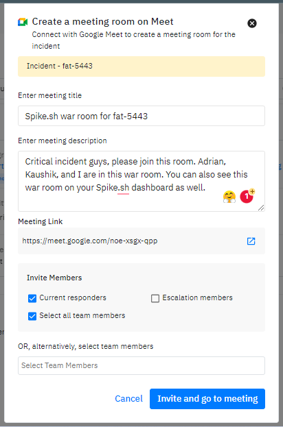
Task: Click the hugging face emoji icon
Action: pyautogui.click(x=229, y=197)
